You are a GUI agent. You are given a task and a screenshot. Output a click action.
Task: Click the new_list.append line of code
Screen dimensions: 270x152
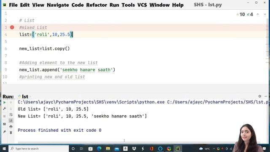[67, 70]
